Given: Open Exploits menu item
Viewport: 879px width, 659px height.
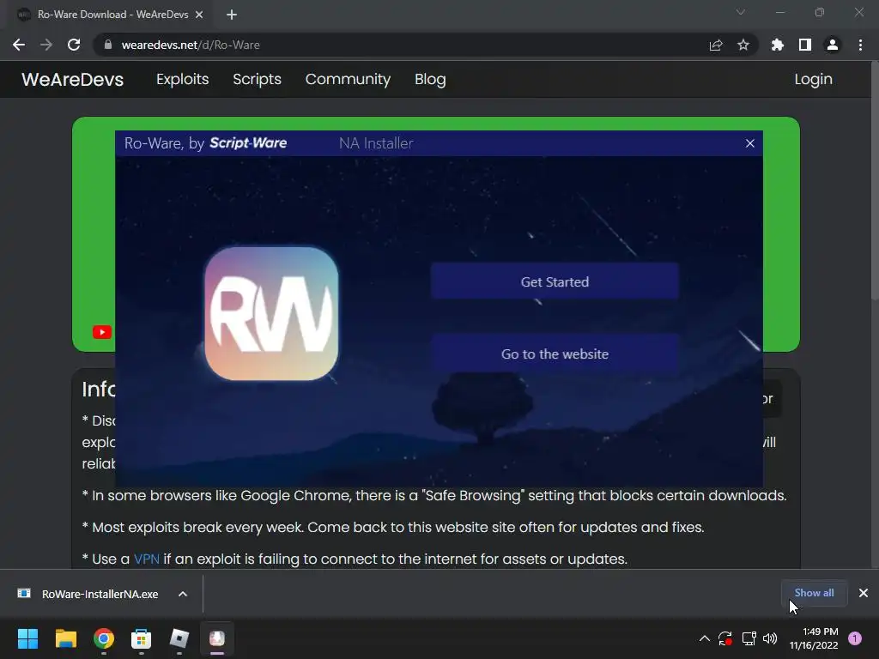Looking at the screenshot, I should tap(182, 79).
